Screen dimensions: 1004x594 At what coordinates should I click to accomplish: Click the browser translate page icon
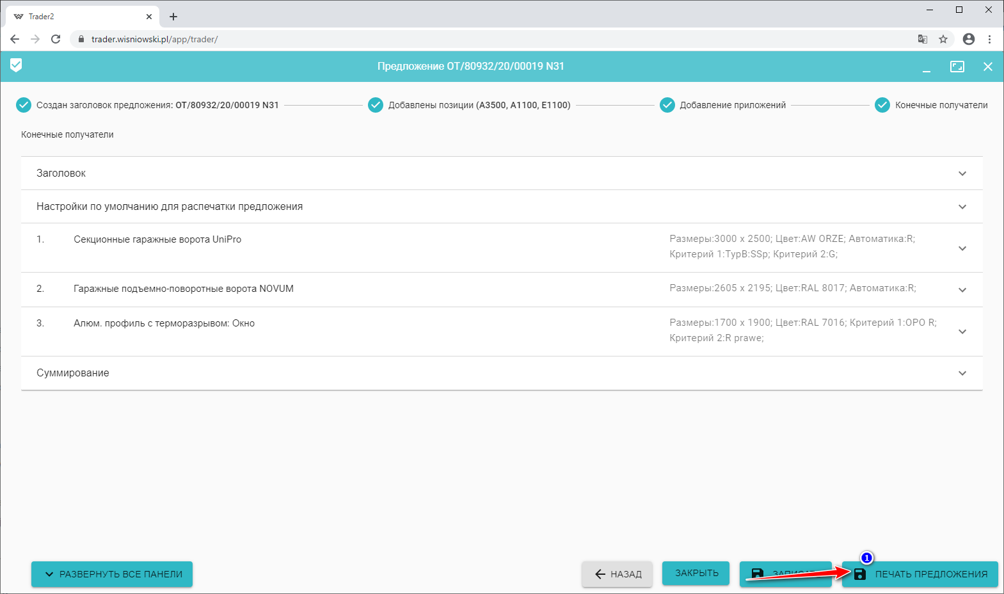point(922,39)
